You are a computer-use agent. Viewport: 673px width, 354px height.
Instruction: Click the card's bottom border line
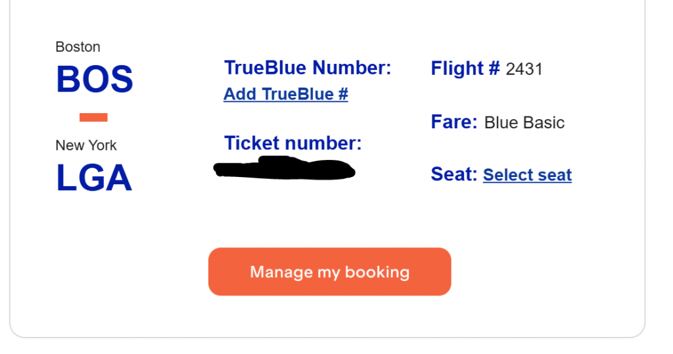[329, 338]
